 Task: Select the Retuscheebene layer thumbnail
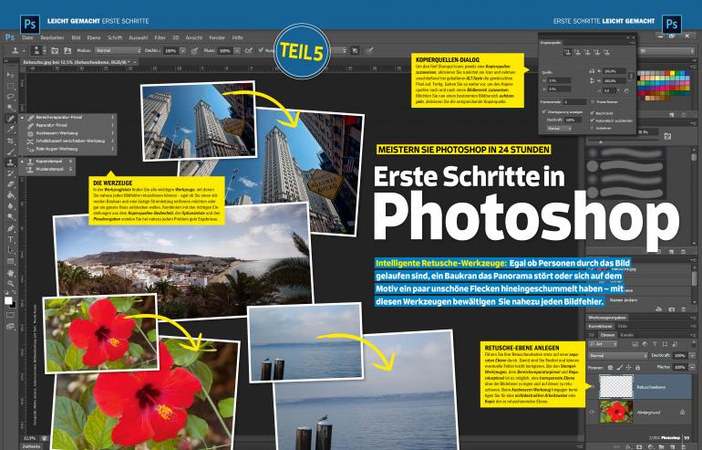point(616,386)
